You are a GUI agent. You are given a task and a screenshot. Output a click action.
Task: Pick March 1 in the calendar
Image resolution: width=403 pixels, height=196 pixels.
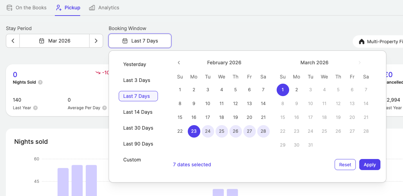[283, 90]
